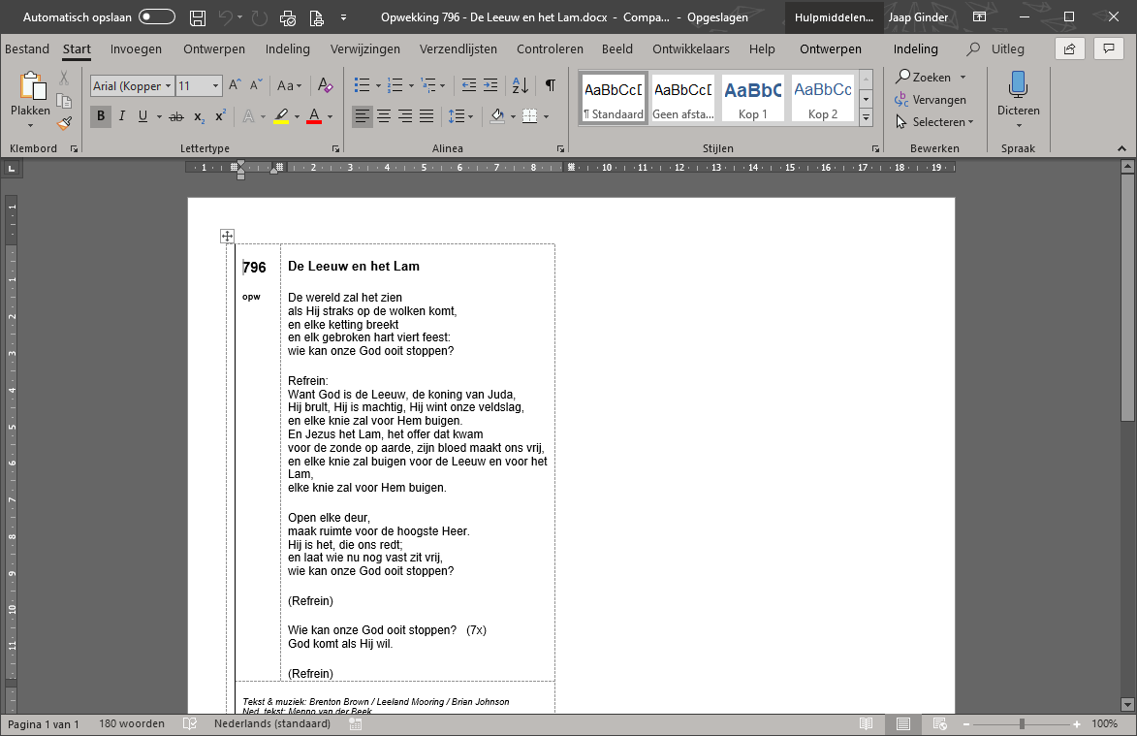Image resolution: width=1137 pixels, height=736 pixels.
Task: Toggle the Automatisch opslaan switch
Action: click(x=157, y=16)
